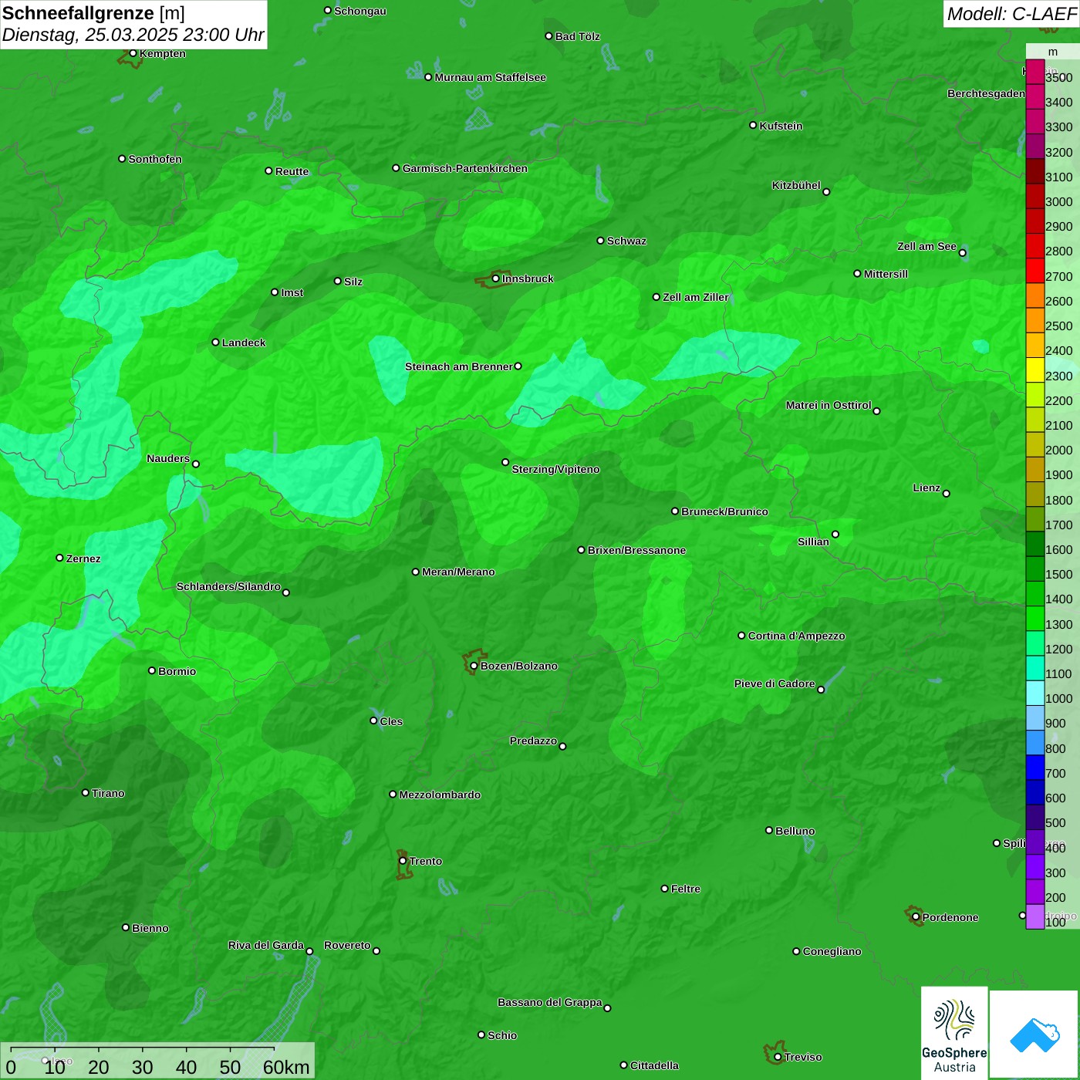Click the Bad Tölz location dot
The image size is (1080, 1080).
click(x=548, y=36)
